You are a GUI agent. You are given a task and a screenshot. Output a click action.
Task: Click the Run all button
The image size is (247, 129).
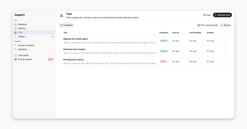[225, 25]
